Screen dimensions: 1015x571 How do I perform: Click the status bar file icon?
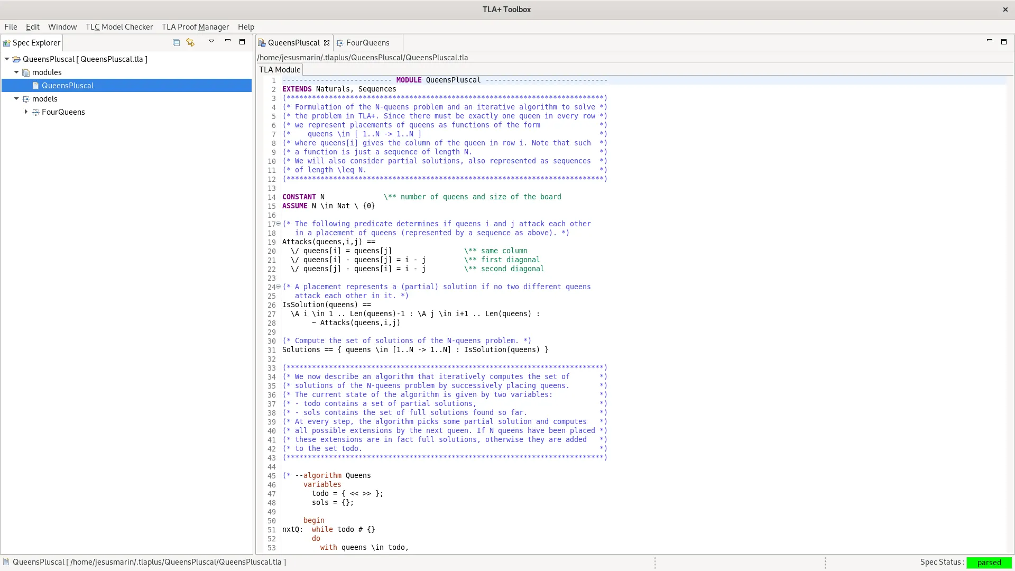pos(6,562)
